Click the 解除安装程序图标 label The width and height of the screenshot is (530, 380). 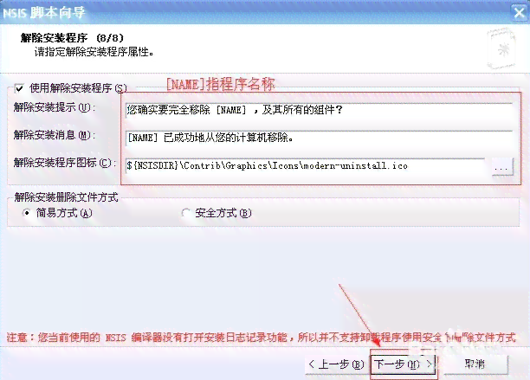point(64,163)
